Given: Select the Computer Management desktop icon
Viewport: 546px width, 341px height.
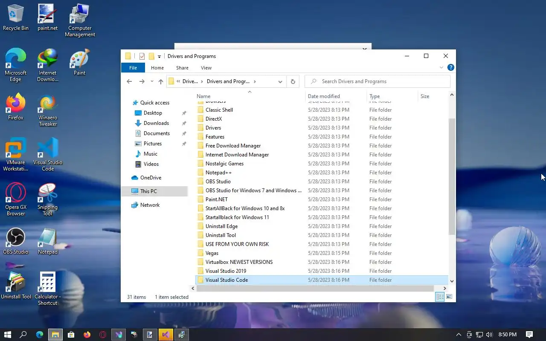Looking at the screenshot, I should tap(80, 21).
